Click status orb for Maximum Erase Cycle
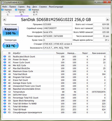The image size is (112, 121). (5, 71)
